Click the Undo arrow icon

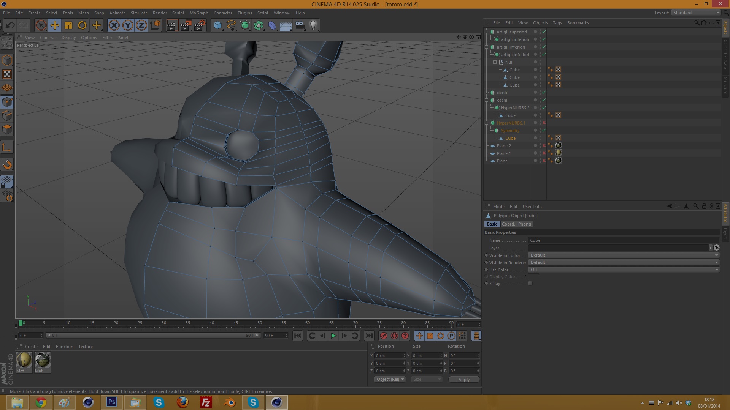pyautogui.click(x=10, y=25)
